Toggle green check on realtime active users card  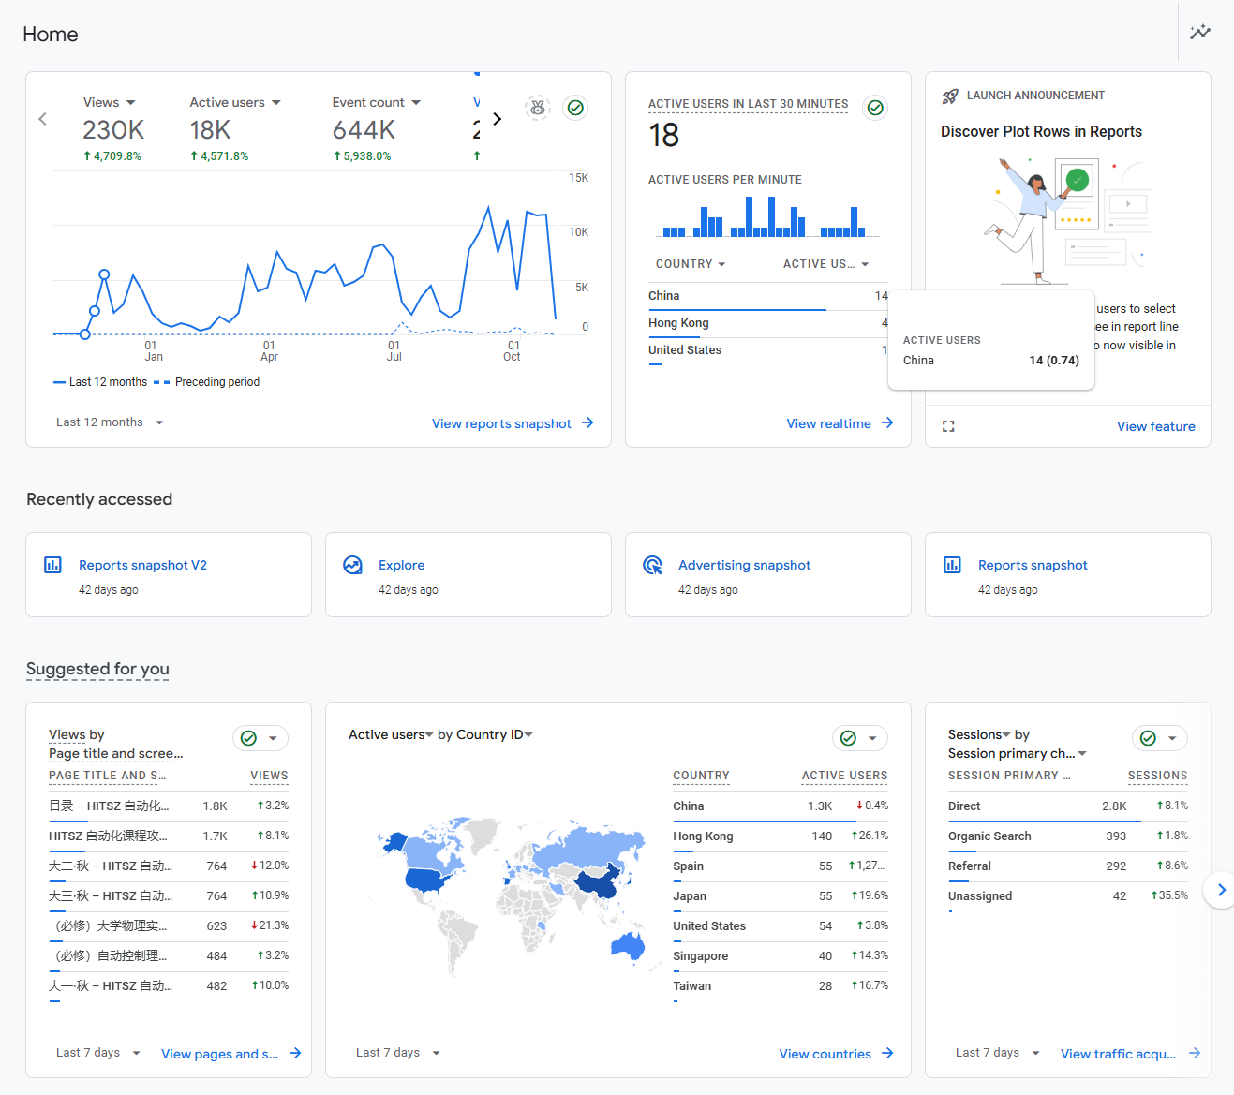click(875, 108)
